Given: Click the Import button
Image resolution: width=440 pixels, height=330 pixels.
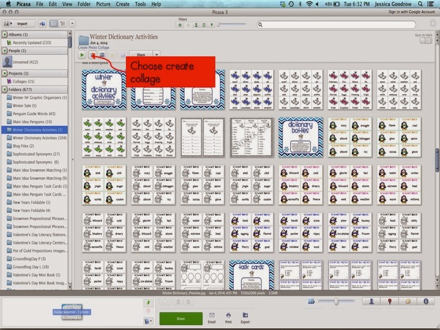Looking at the screenshot, I should pos(19,24).
